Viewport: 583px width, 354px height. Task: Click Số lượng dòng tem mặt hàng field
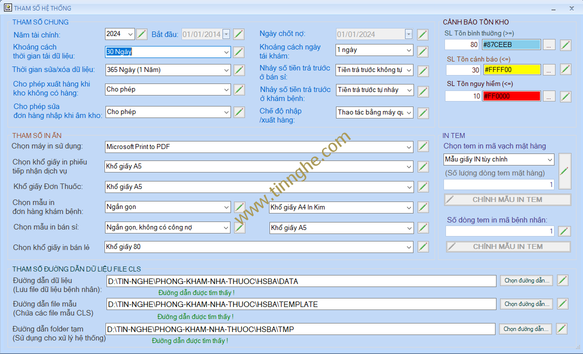499,184
